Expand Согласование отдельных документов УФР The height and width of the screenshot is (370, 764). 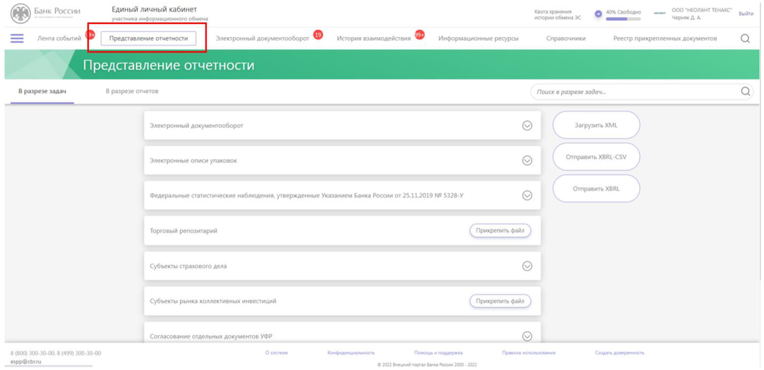(527, 336)
